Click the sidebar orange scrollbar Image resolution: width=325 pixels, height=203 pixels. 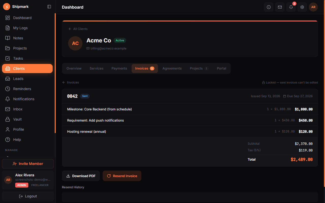point(55,73)
